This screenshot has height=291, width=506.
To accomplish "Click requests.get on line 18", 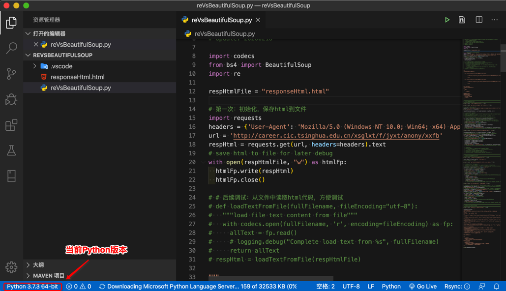I will click(268, 145).
